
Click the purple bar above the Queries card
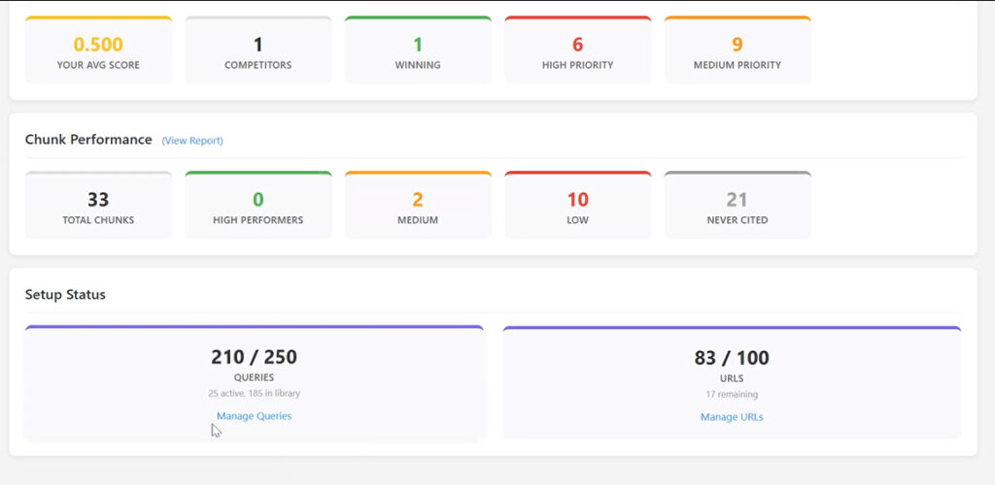pos(254,327)
